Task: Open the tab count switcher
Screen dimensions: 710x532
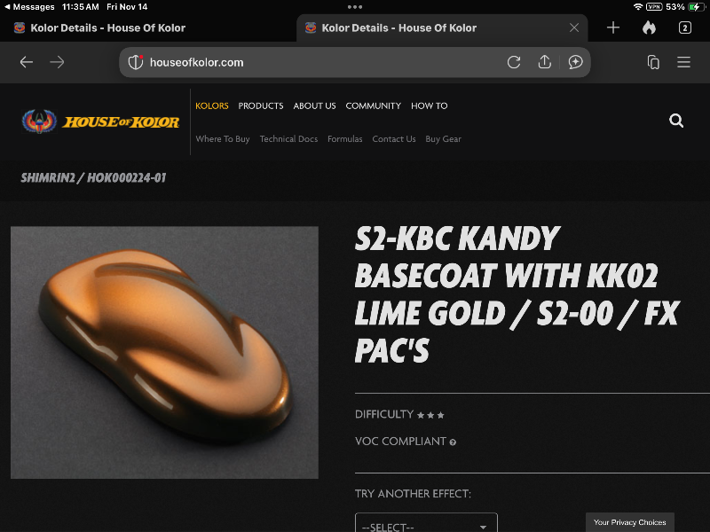Action: click(x=684, y=27)
